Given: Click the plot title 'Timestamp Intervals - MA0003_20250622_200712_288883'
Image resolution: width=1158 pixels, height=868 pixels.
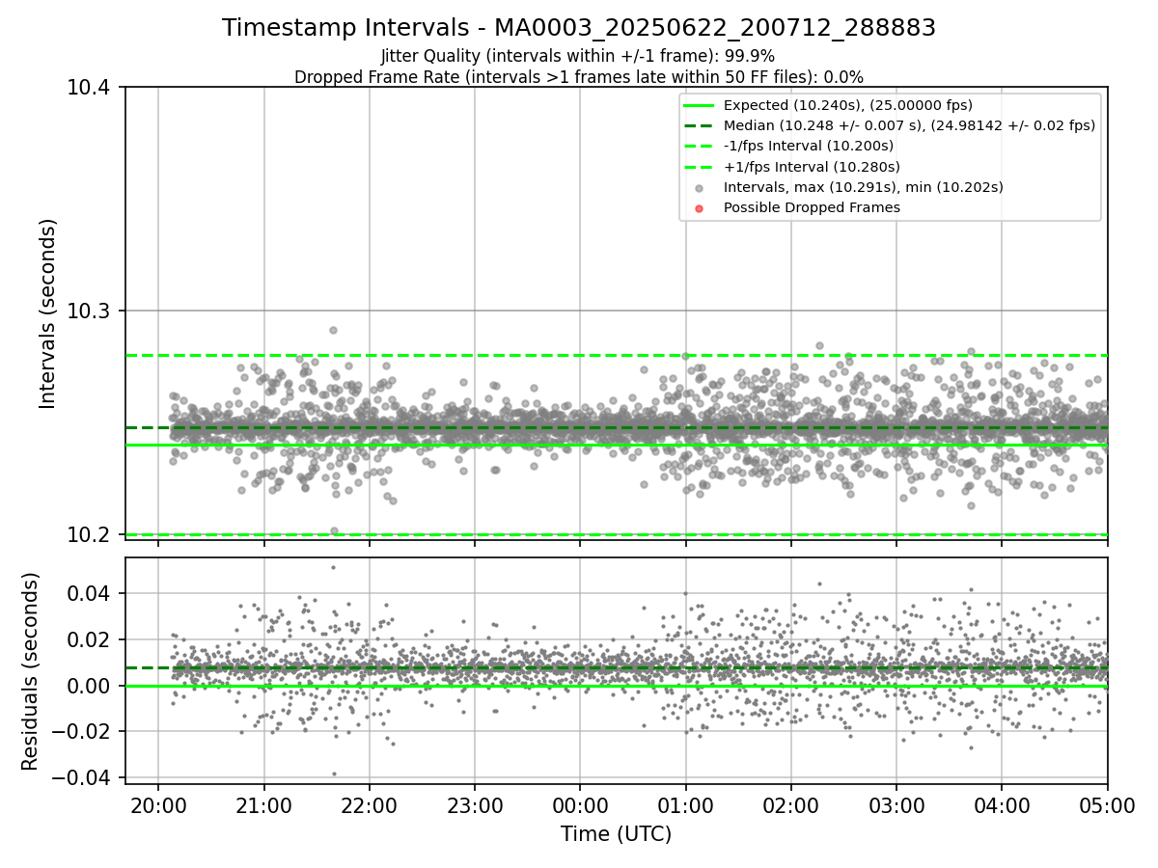Looking at the screenshot, I should point(579,28).
